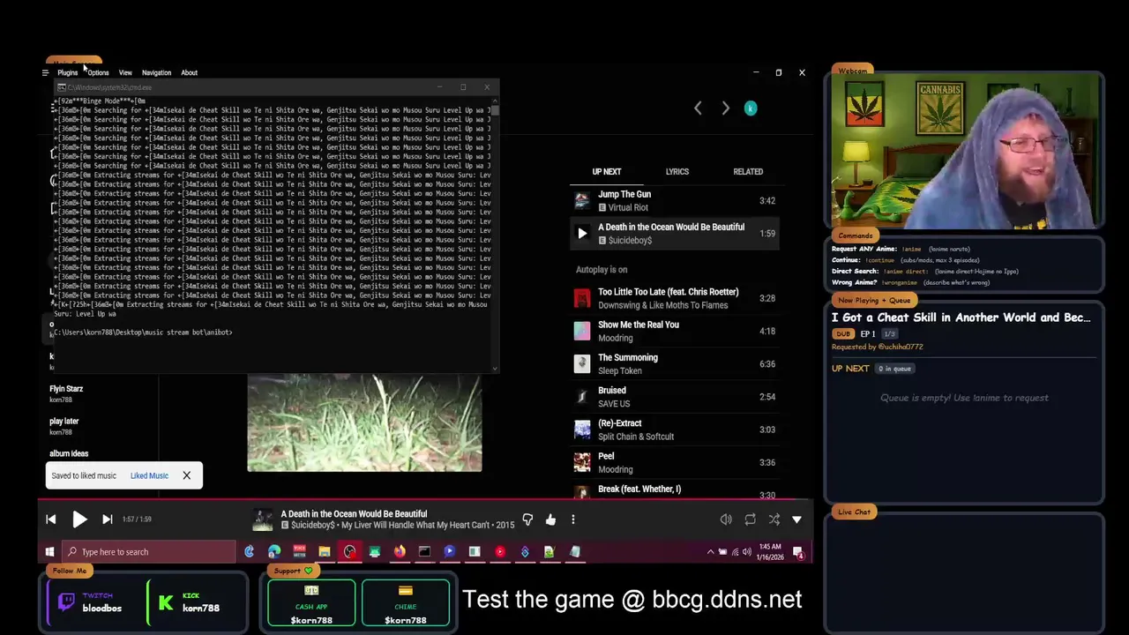The width and height of the screenshot is (1129, 635).
Task: Dismiss the Saved to liked music toast
Action: coord(186,476)
